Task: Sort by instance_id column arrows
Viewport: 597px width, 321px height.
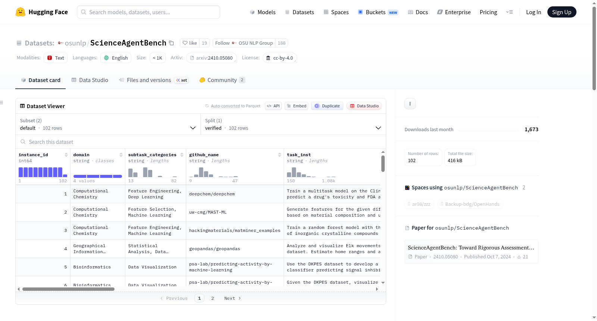Action: point(66,155)
